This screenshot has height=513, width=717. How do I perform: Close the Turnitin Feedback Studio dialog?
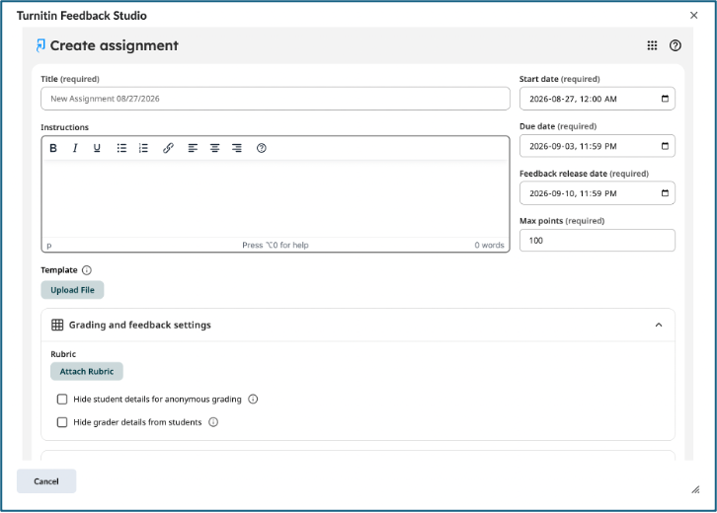pyautogui.click(x=693, y=15)
